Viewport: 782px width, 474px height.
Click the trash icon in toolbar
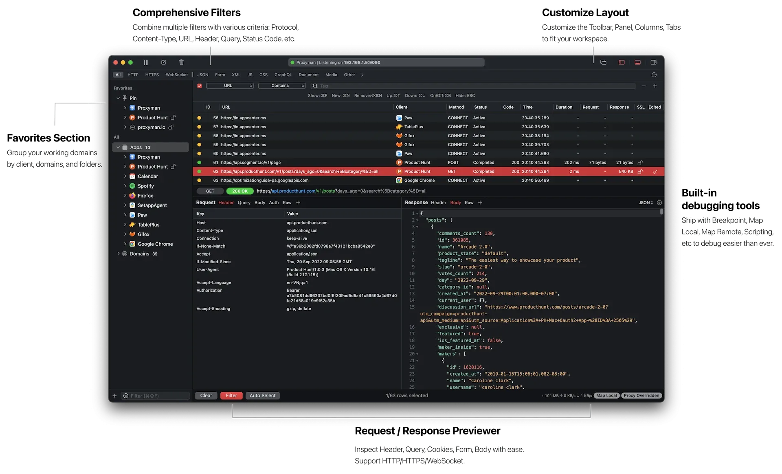click(x=181, y=62)
